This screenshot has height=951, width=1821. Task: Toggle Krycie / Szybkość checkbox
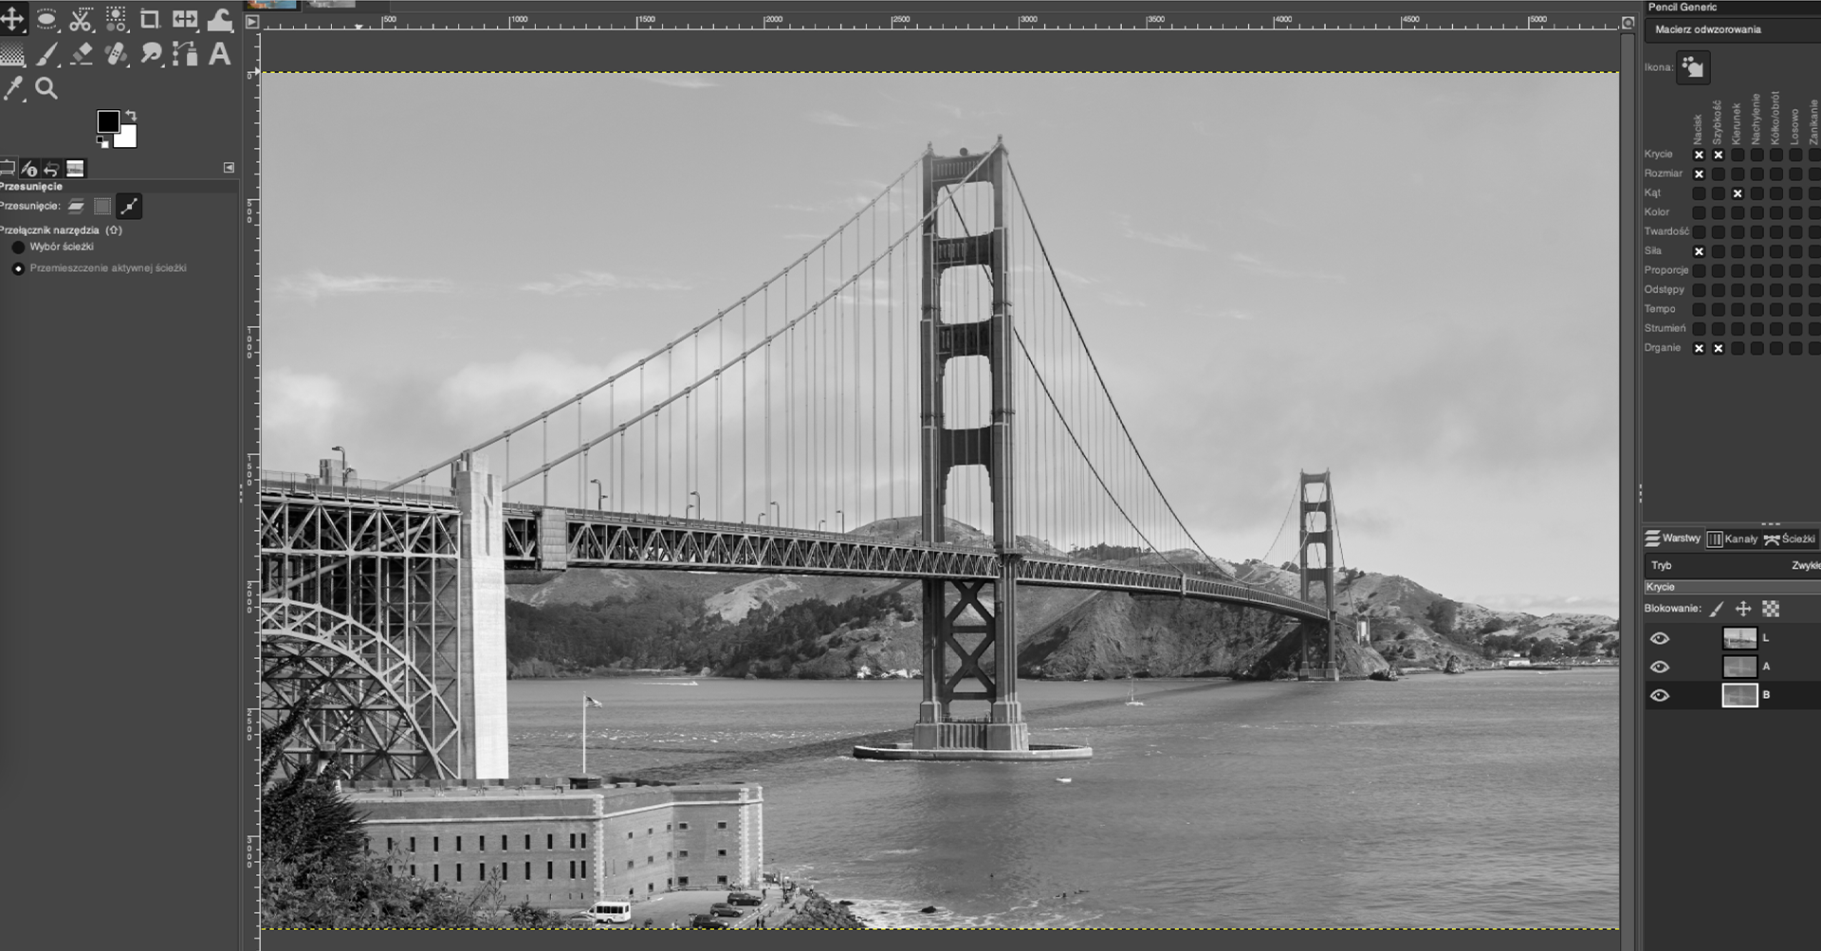click(x=1719, y=155)
